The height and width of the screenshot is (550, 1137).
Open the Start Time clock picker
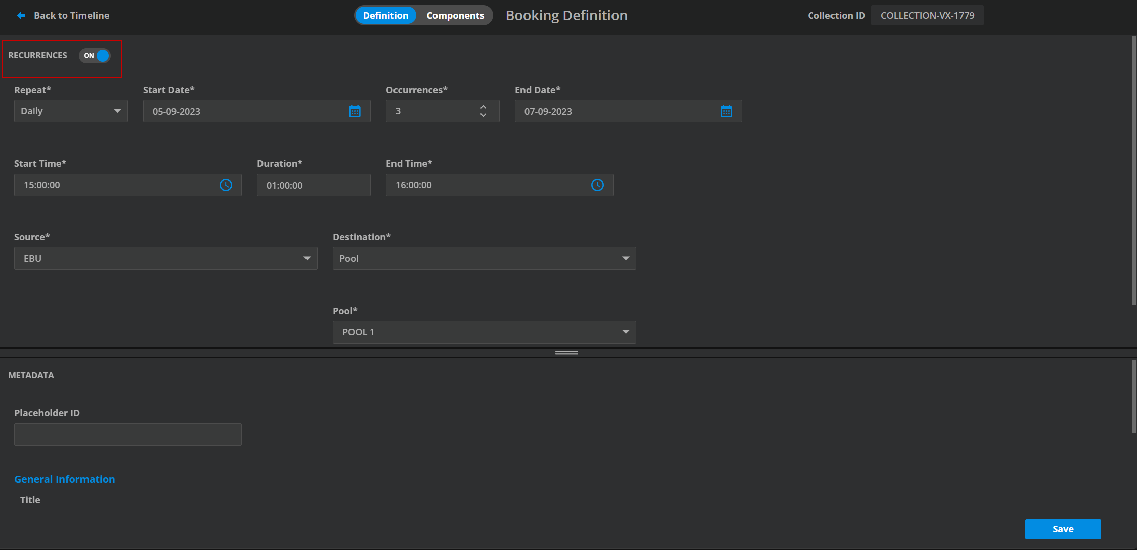(x=226, y=185)
